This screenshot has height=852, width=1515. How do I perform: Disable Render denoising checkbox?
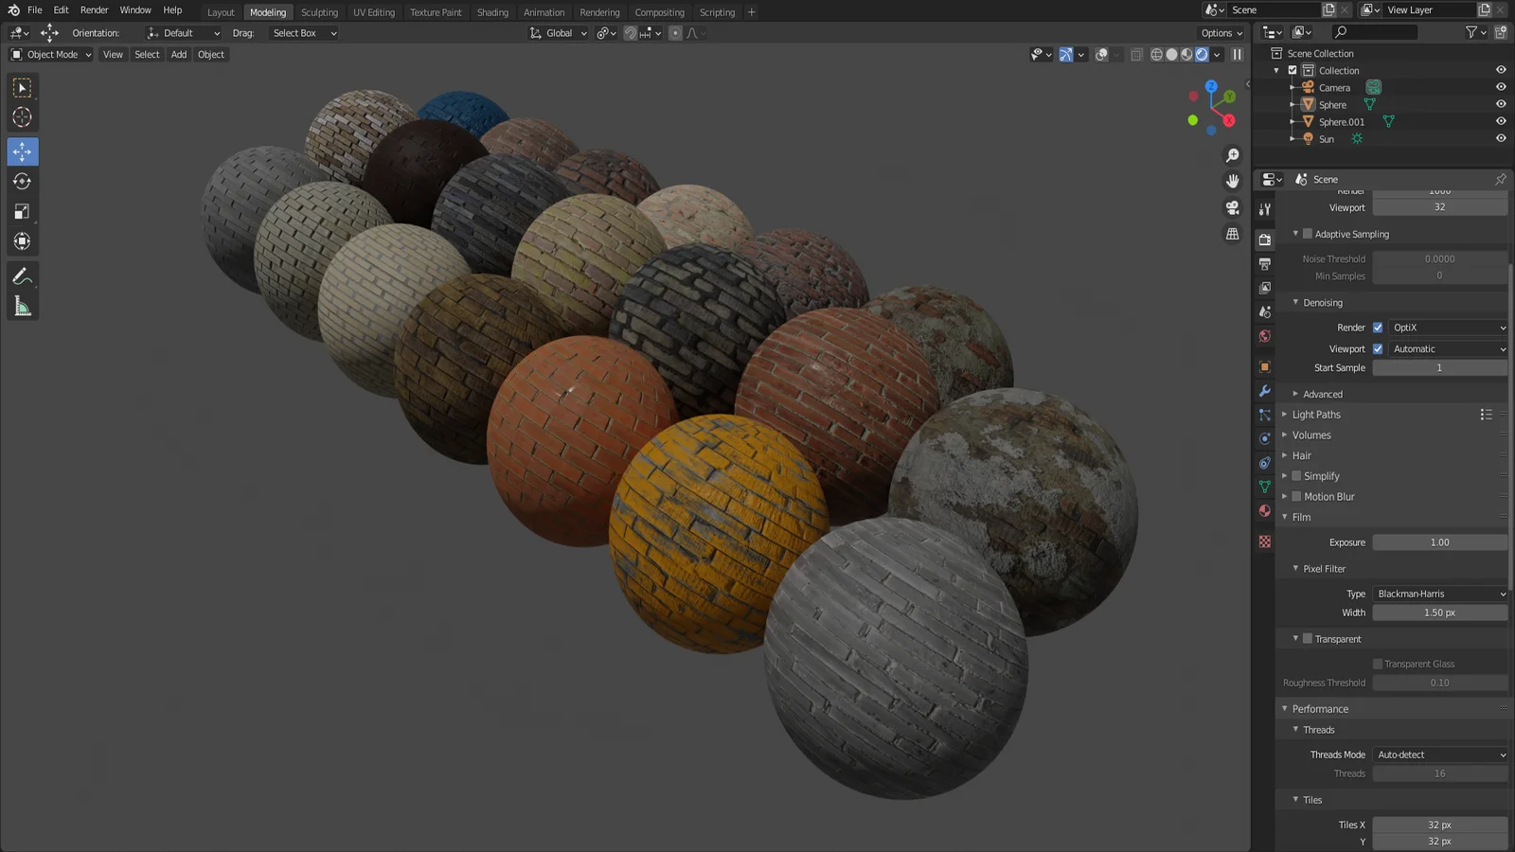1378,327
